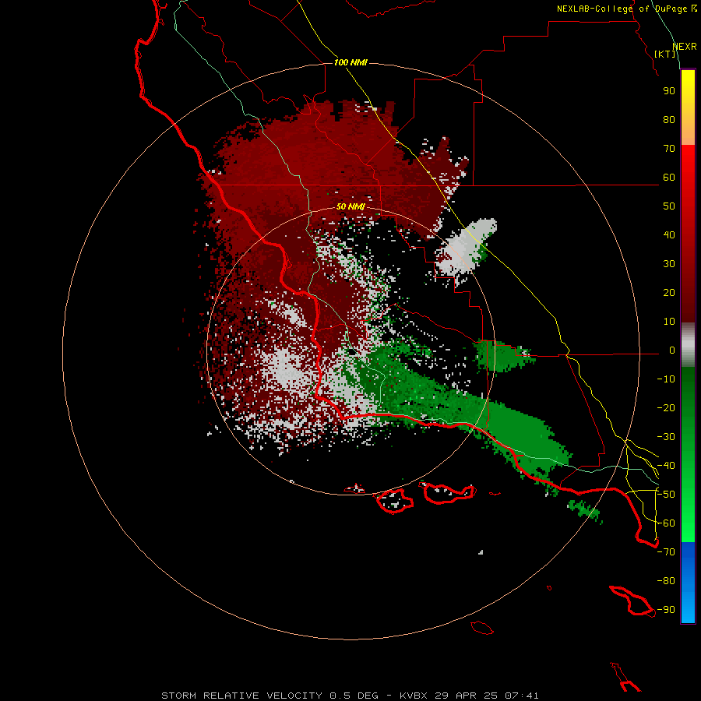Click the 80 value on velocity scale
The height and width of the screenshot is (701, 701).
(669, 120)
